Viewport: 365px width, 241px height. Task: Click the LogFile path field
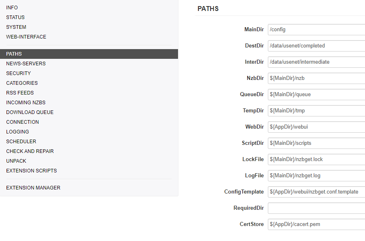316,176
